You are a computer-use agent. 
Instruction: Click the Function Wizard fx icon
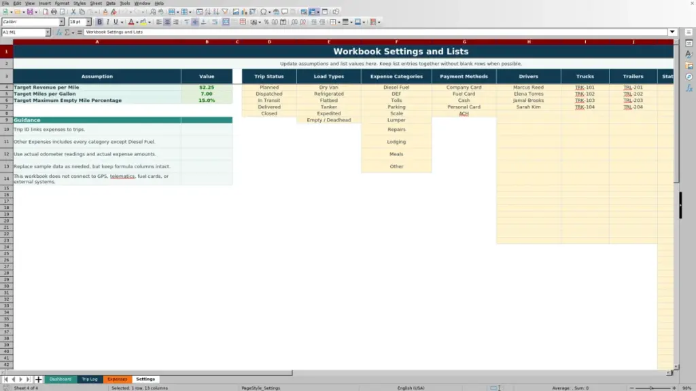tap(59, 32)
